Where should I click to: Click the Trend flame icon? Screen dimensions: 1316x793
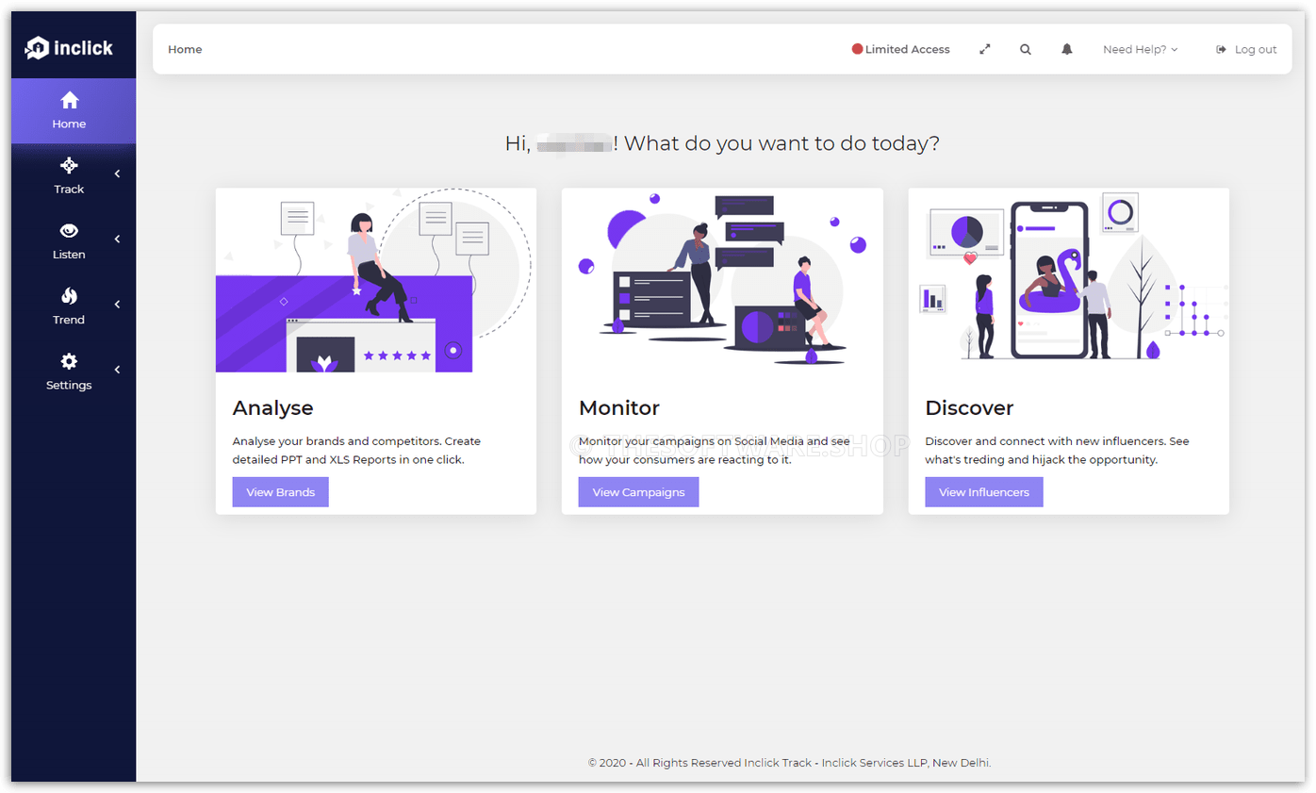pyautogui.click(x=69, y=296)
